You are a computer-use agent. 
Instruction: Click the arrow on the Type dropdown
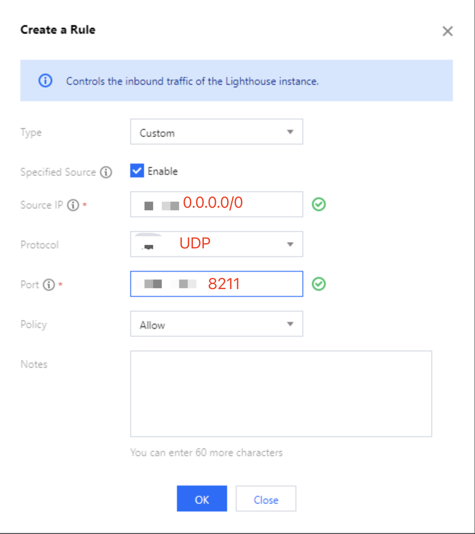290,132
